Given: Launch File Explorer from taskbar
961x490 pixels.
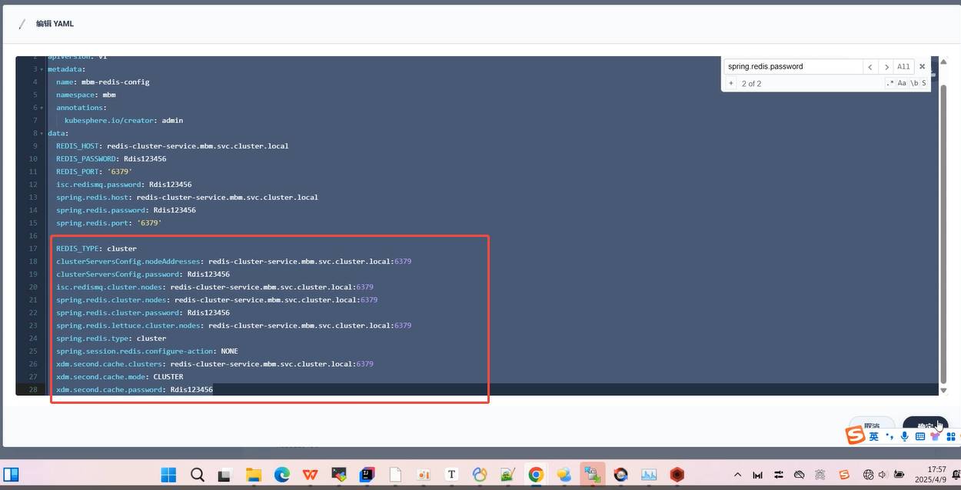Looking at the screenshot, I should click(x=254, y=475).
